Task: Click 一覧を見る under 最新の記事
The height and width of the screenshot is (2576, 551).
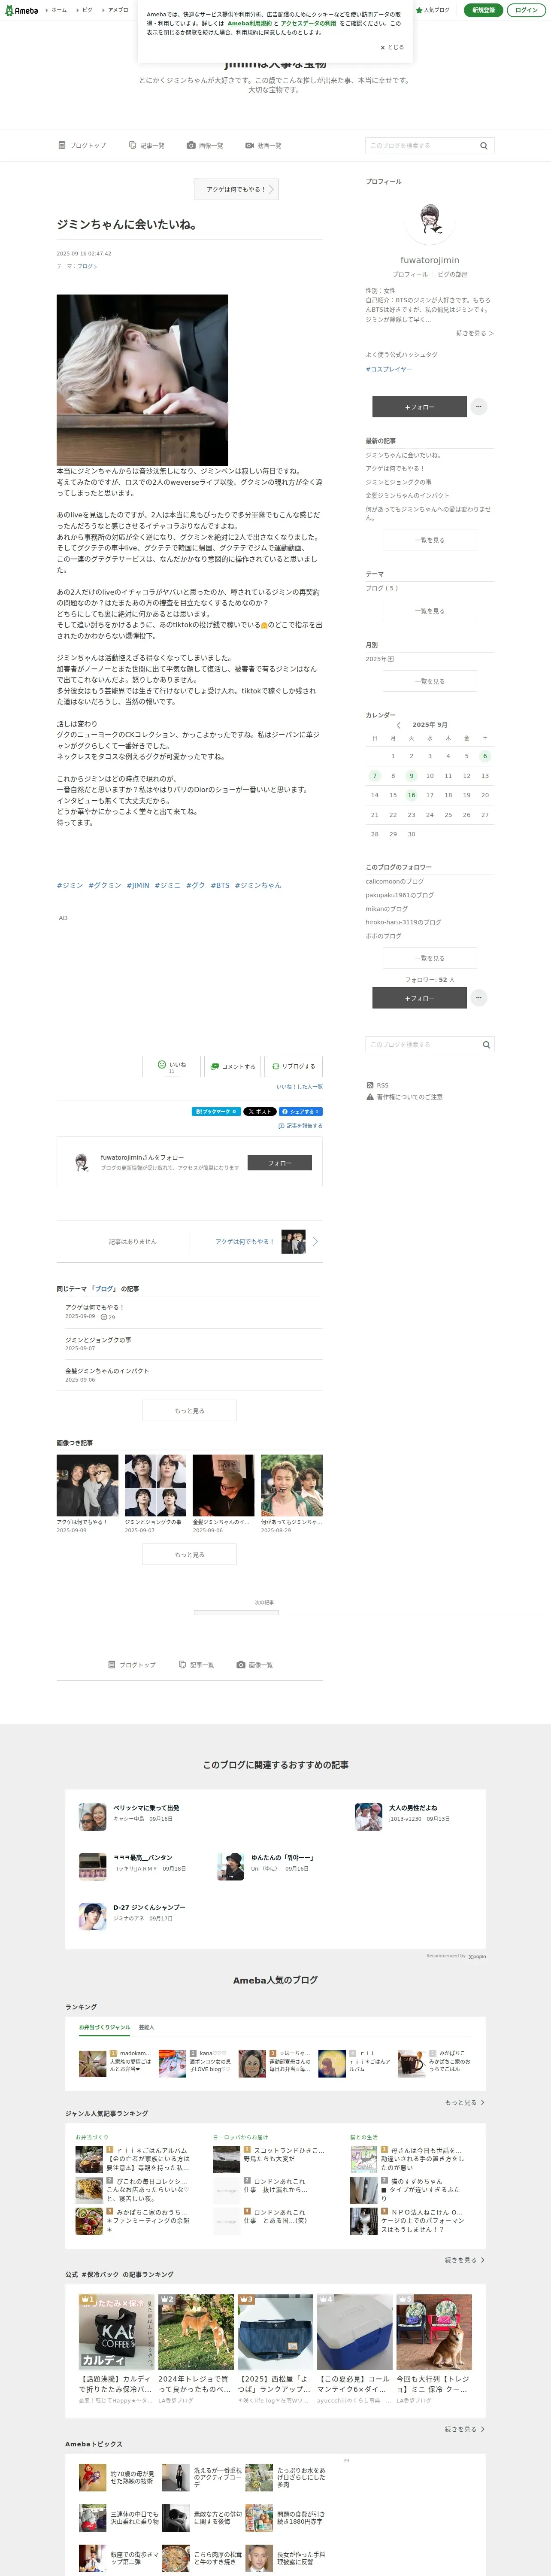Action: point(430,540)
